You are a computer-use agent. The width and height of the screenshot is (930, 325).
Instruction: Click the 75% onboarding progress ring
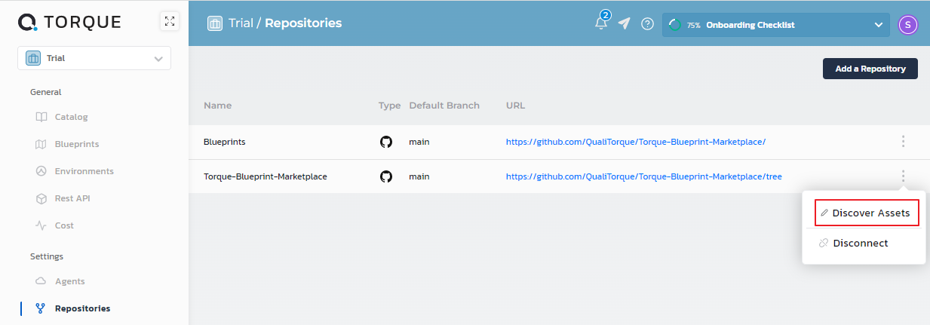coord(675,25)
